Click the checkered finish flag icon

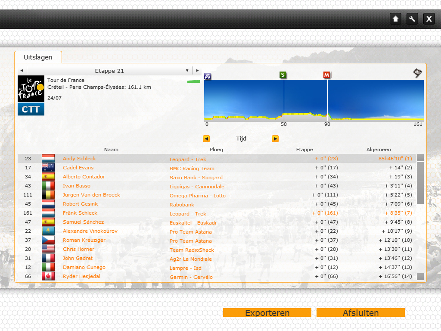point(417,73)
